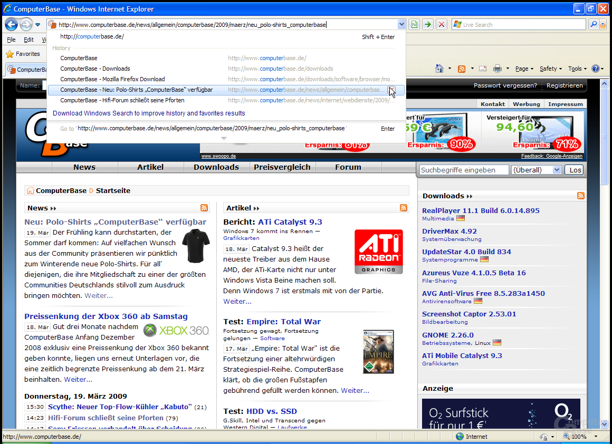Click the page scrollbar up arrow

coord(604,83)
